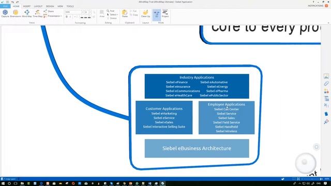Click Employee Applications heading
The image size is (331, 186).
tap(227, 104)
